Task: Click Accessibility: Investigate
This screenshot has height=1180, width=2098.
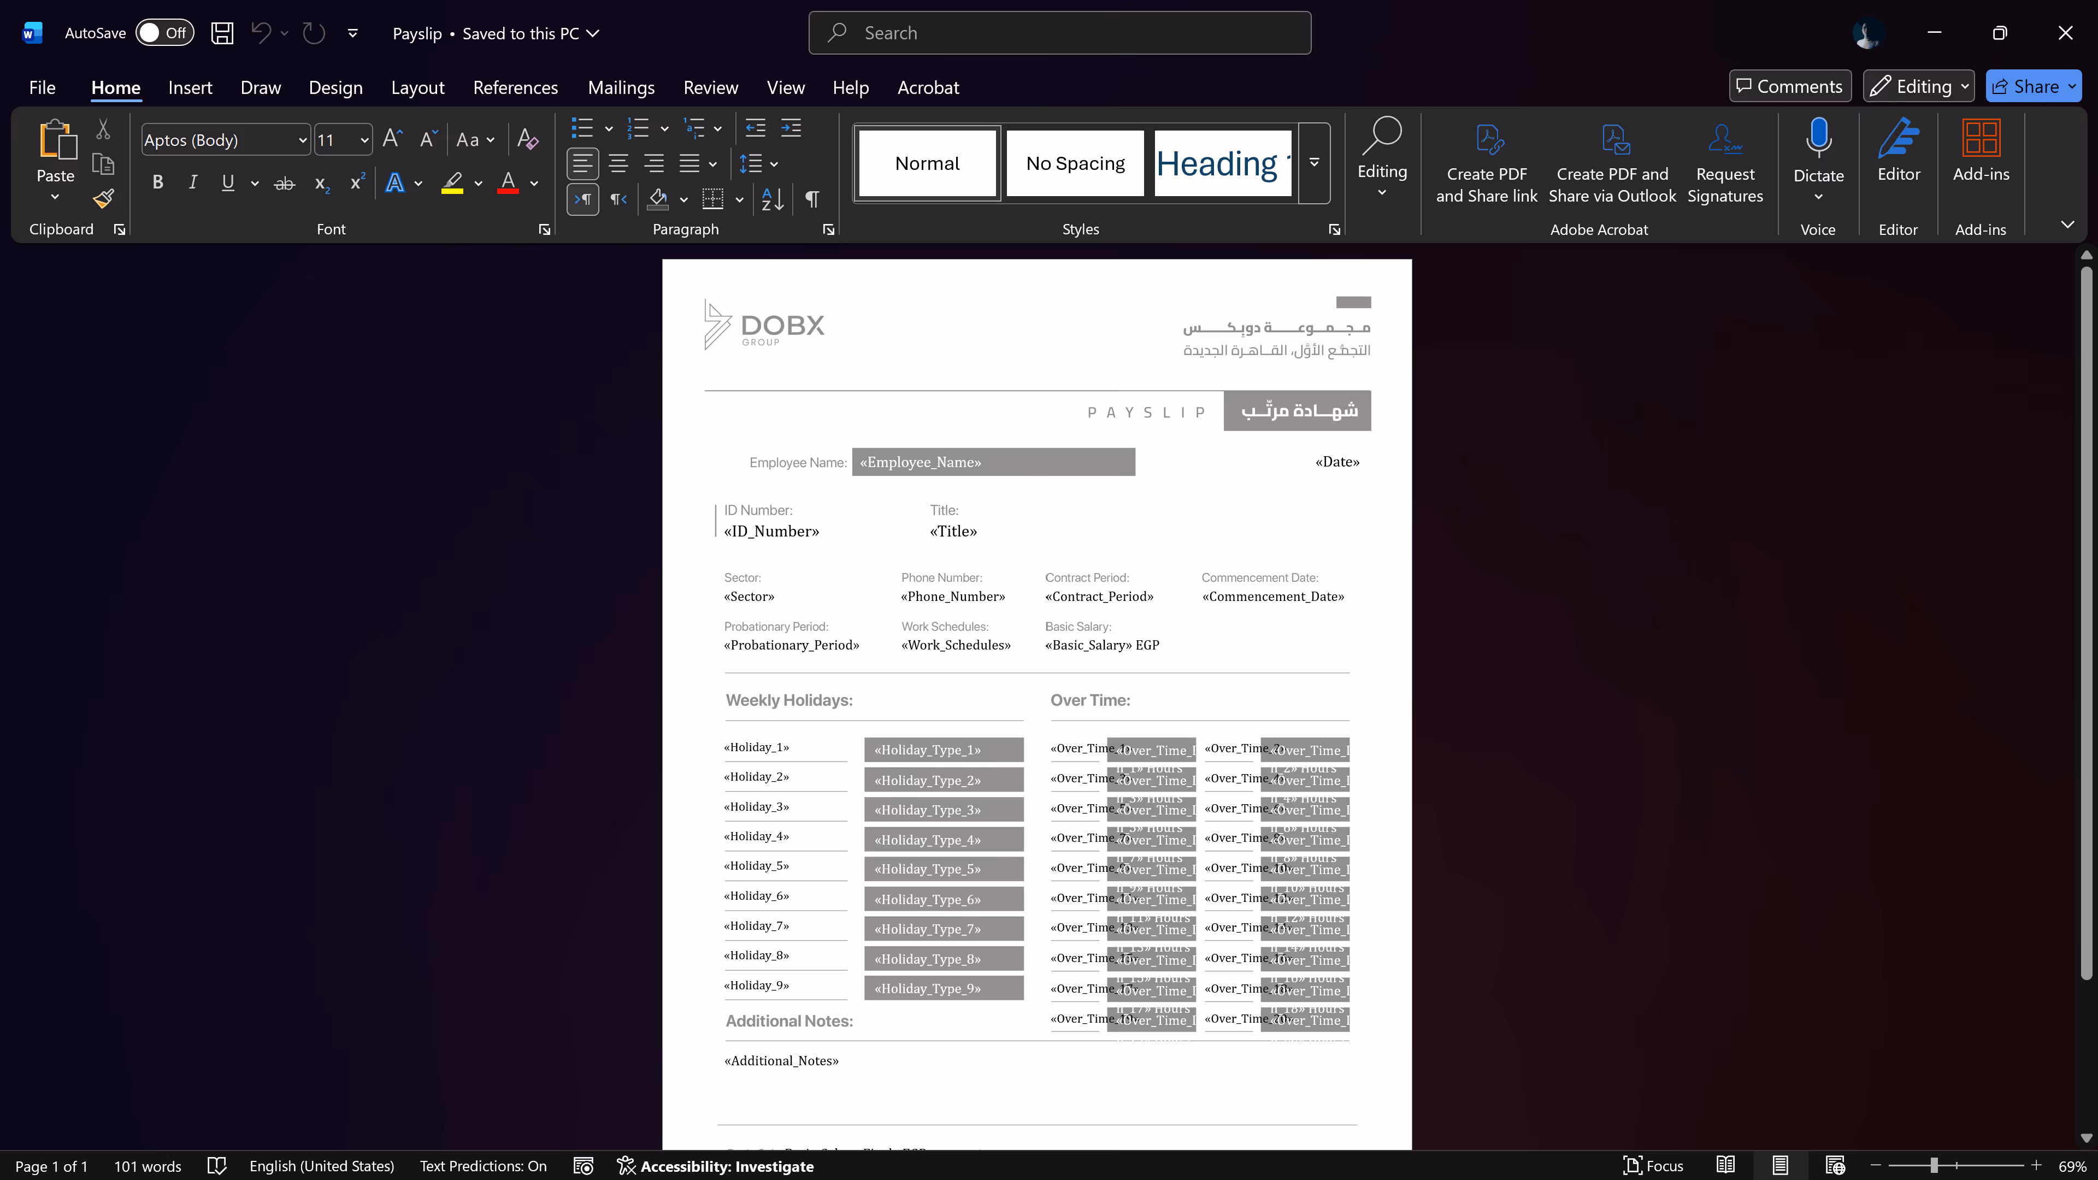Action: [715, 1165]
